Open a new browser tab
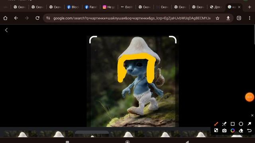The width and height of the screenshot is (255, 143). pos(250,7)
